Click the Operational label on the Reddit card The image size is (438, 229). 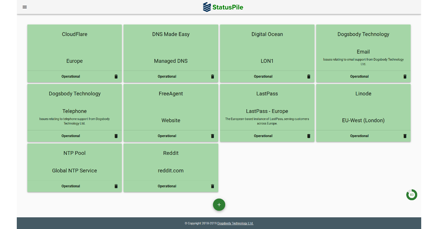(167, 186)
